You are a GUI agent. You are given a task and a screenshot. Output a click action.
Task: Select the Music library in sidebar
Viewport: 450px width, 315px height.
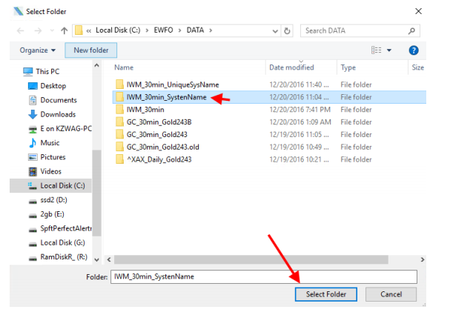(x=50, y=143)
